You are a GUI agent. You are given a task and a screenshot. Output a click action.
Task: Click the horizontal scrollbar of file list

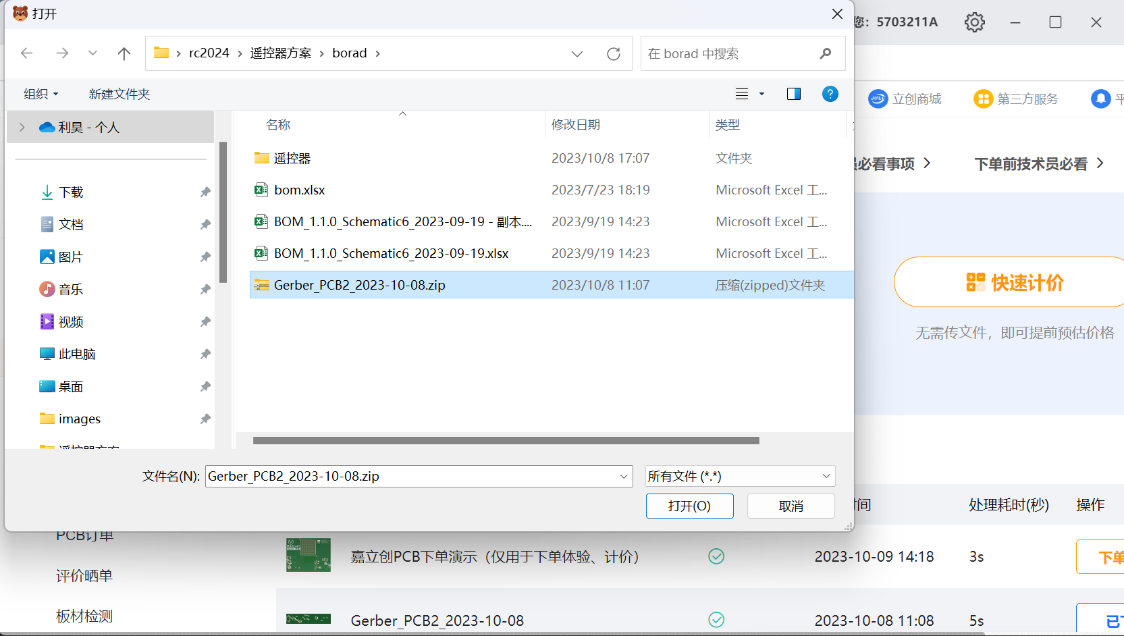506,440
